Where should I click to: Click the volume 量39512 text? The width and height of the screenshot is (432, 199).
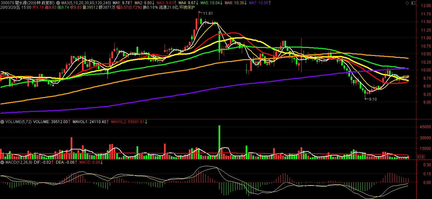point(90,7)
